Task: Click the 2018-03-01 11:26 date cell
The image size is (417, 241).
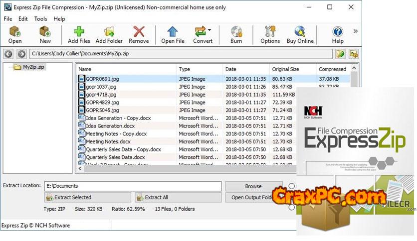Action: [246, 87]
